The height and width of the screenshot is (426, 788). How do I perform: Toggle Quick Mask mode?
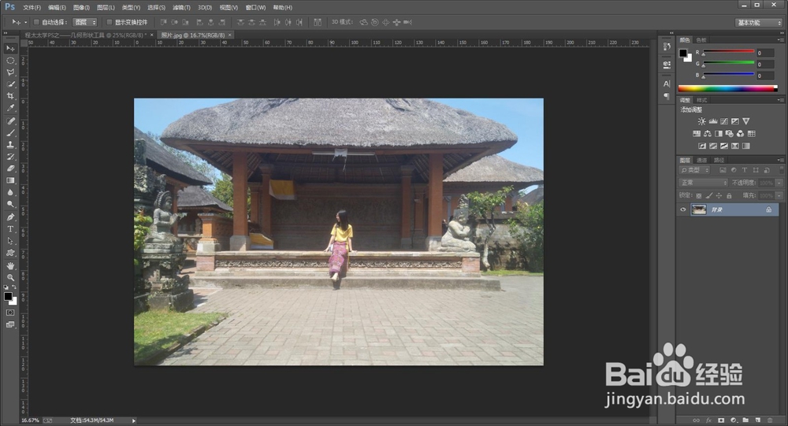(10, 313)
